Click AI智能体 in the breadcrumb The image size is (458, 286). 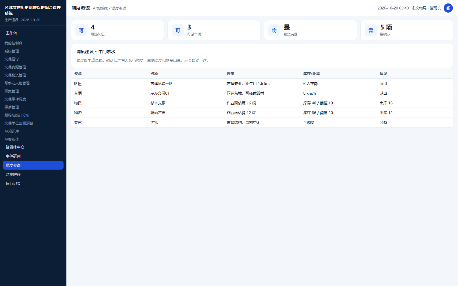[100, 8]
